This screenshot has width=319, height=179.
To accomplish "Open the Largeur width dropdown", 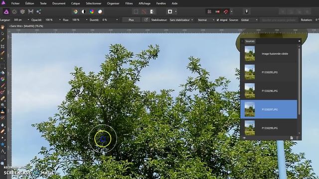I will pyautogui.click(x=28, y=20).
